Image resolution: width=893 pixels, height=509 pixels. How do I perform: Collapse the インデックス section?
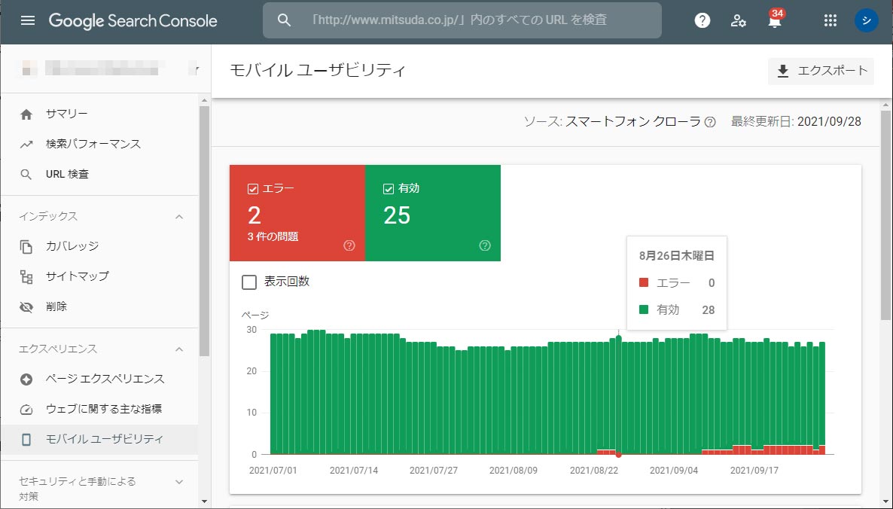tap(179, 217)
